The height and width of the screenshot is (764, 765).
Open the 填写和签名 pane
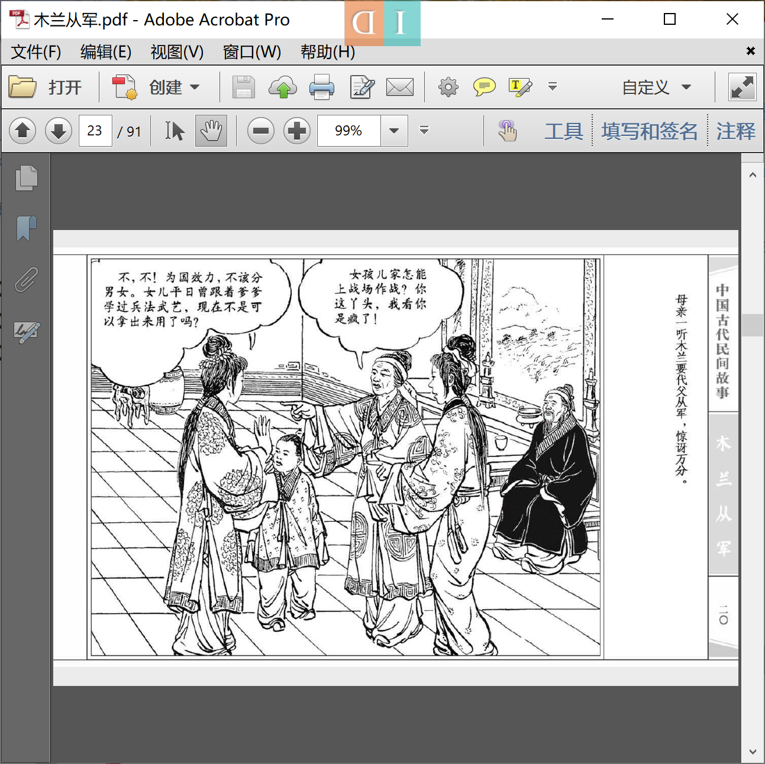(650, 131)
